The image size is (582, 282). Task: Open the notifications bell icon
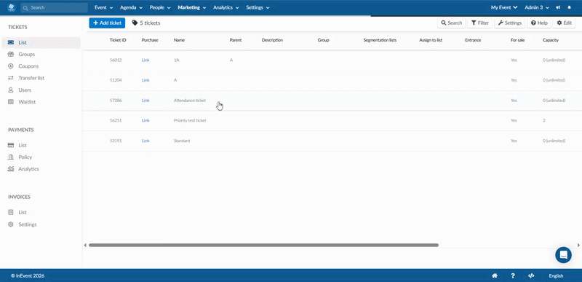[569, 7]
